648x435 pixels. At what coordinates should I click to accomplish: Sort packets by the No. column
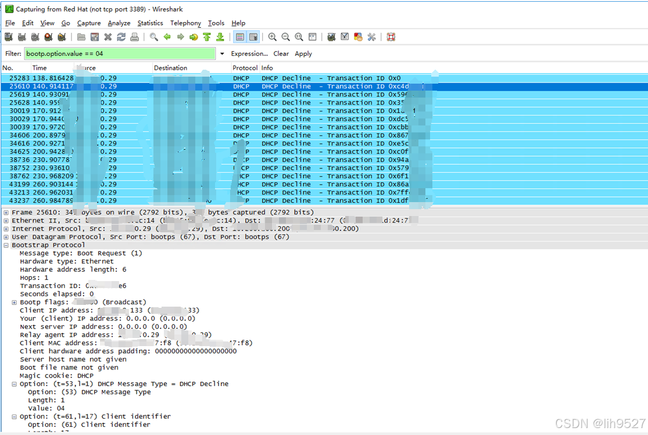point(16,68)
